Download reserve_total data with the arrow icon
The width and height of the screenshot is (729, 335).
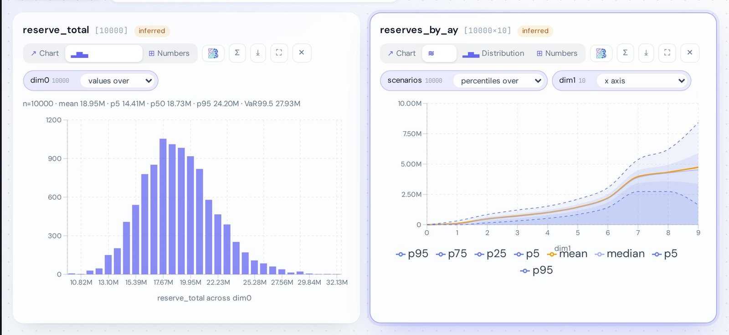[258, 53]
